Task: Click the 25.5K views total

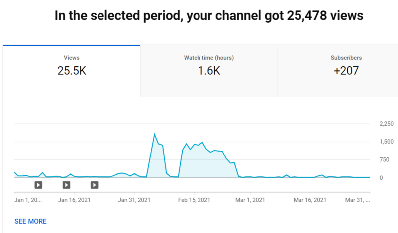Action: (72, 71)
